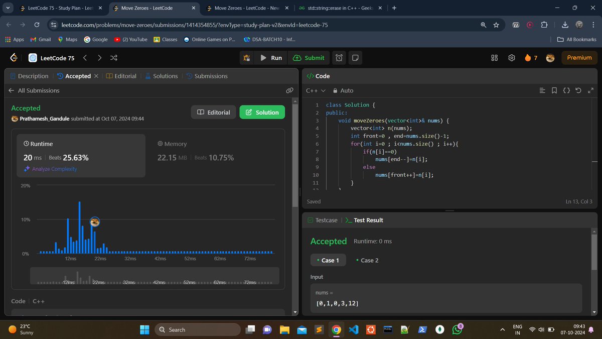Reload the page in Chrome
The image size is (602, 339).
[x=37, y=25]
